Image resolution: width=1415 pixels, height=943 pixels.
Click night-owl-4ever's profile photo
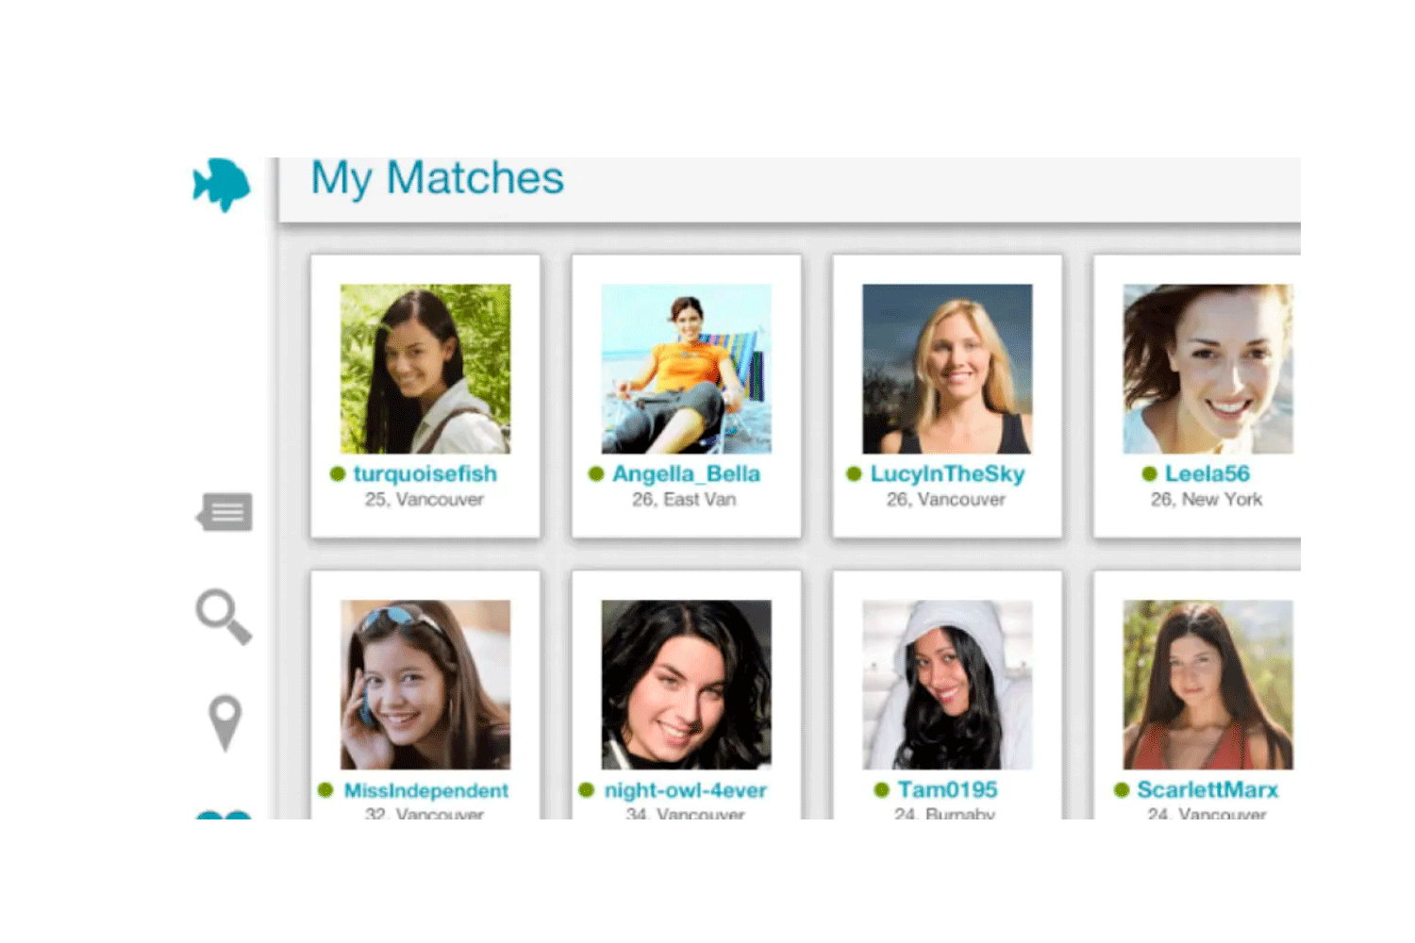(x=686, y=685)
